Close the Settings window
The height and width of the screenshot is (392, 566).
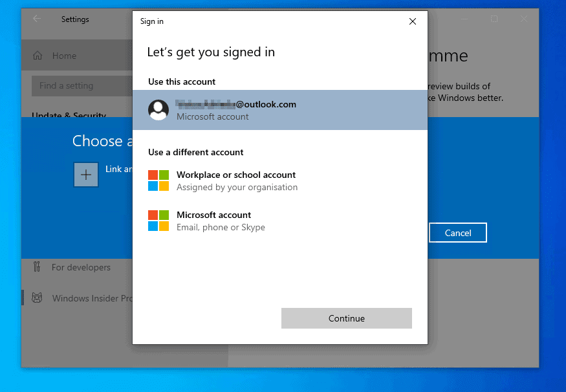pyautogui.click(x=524, y=19)
